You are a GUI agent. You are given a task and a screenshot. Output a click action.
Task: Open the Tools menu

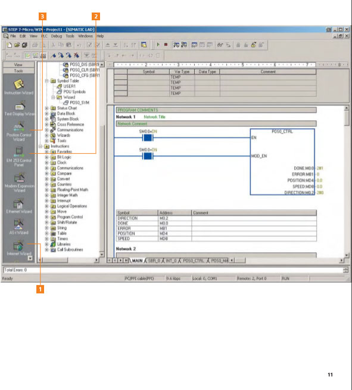coord(70,36)
